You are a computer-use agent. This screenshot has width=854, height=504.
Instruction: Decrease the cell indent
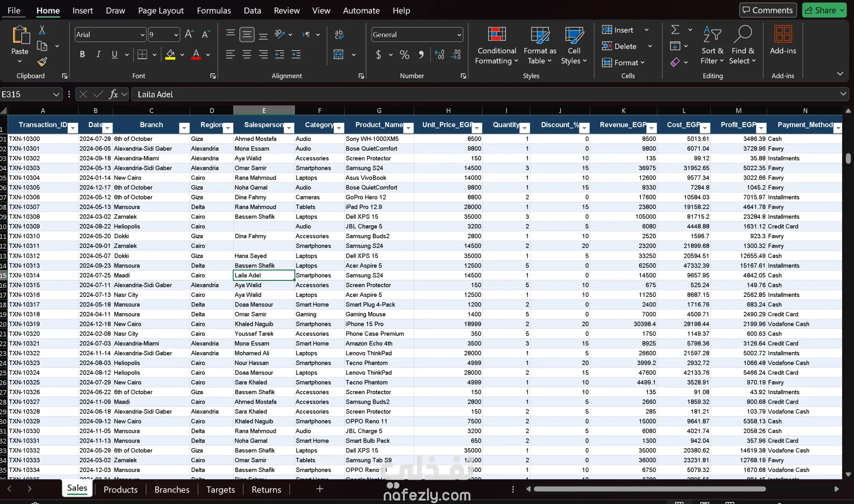coord(280,54)
